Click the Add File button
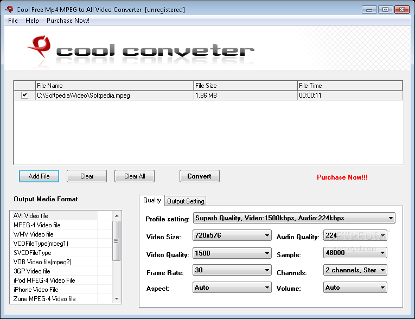The image size is (415, 319). [39, 176]
